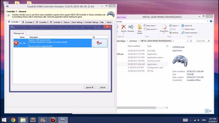Open the Game Settings tab
This screenshot has width=219, height=123.
(77, 22)
